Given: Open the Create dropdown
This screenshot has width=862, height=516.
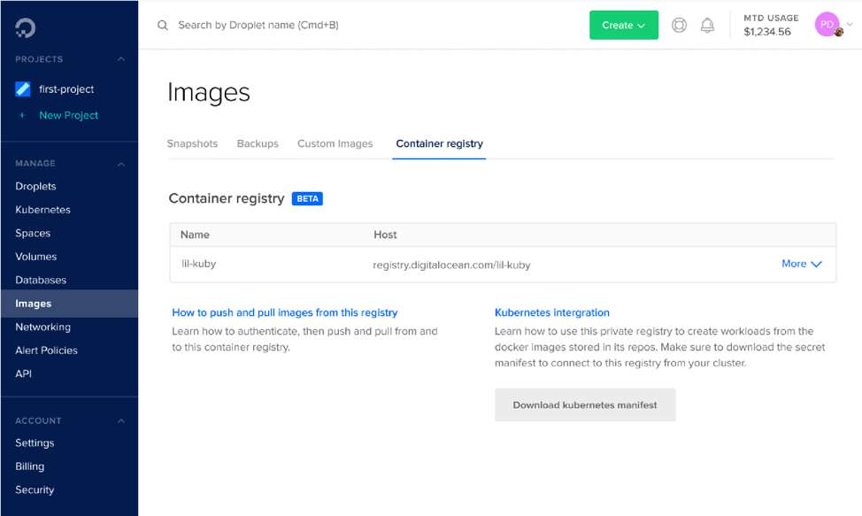Looking at the screenshot, I should click(x=623, y=26).
